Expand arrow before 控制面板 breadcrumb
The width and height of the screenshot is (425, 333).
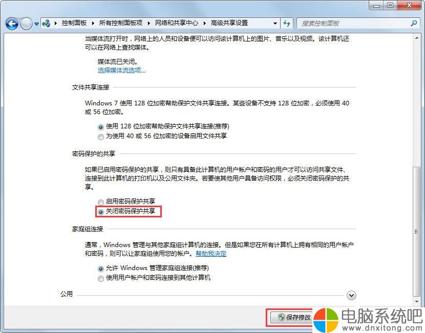(x=56, y=24)
